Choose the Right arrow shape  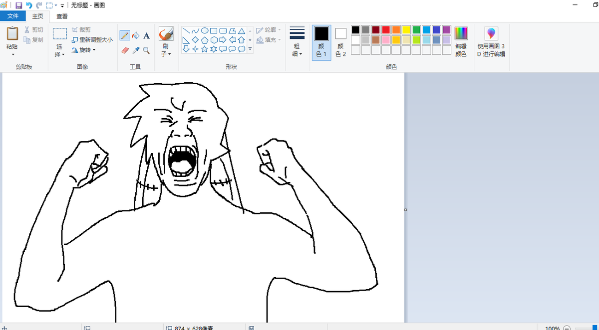[223, 40]
